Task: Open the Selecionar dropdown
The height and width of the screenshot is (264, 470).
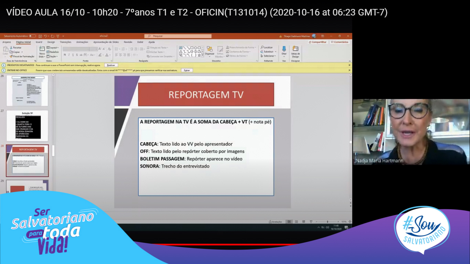Action: pyautogui.click(x=268, y=56)
